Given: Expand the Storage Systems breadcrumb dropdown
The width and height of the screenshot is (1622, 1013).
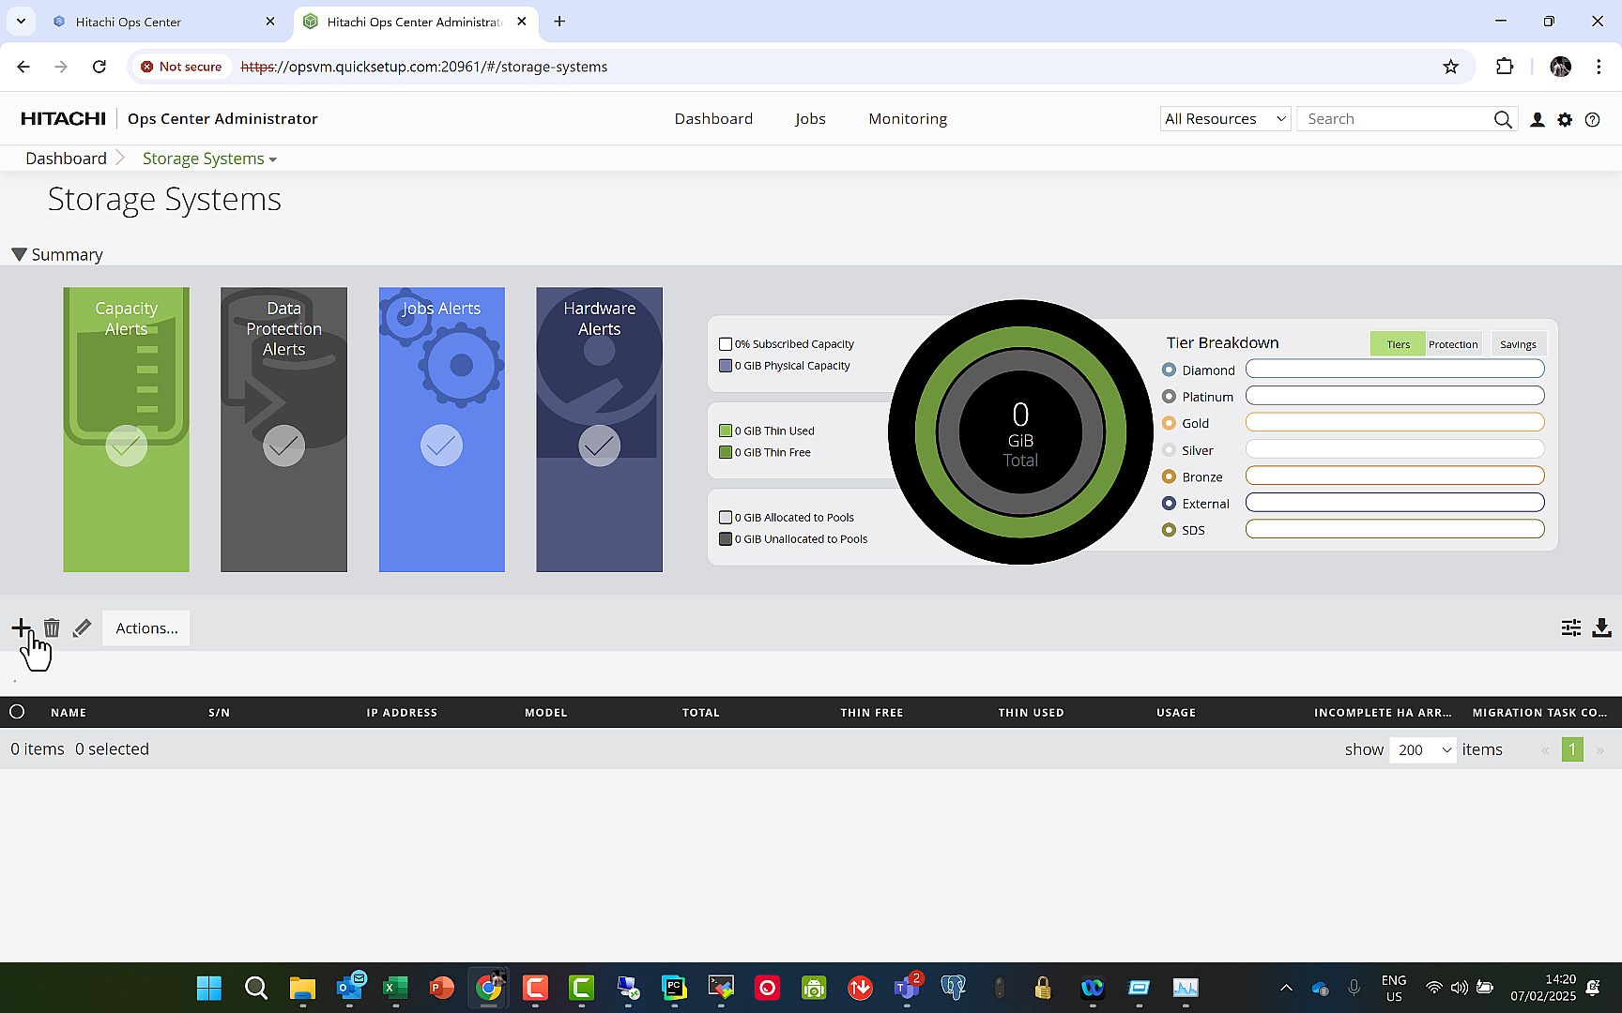Looking at the screenshot, I should (272, 159).
